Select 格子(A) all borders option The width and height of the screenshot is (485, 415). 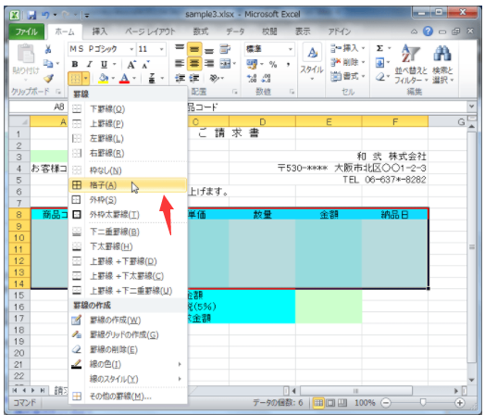point(128,185)
